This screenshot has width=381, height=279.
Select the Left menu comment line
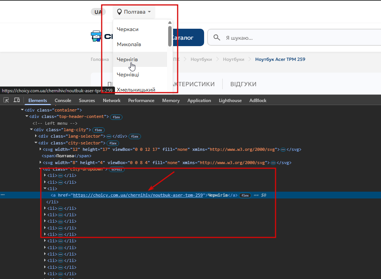(x=55, y=123)
